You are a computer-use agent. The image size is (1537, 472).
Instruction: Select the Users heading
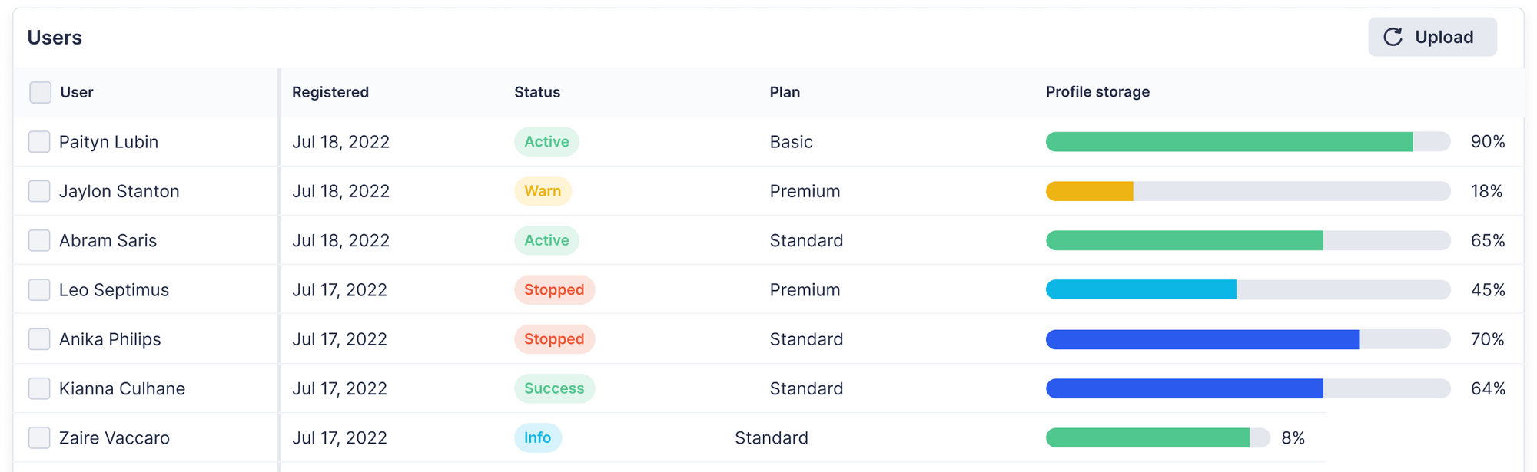(54, 37)
